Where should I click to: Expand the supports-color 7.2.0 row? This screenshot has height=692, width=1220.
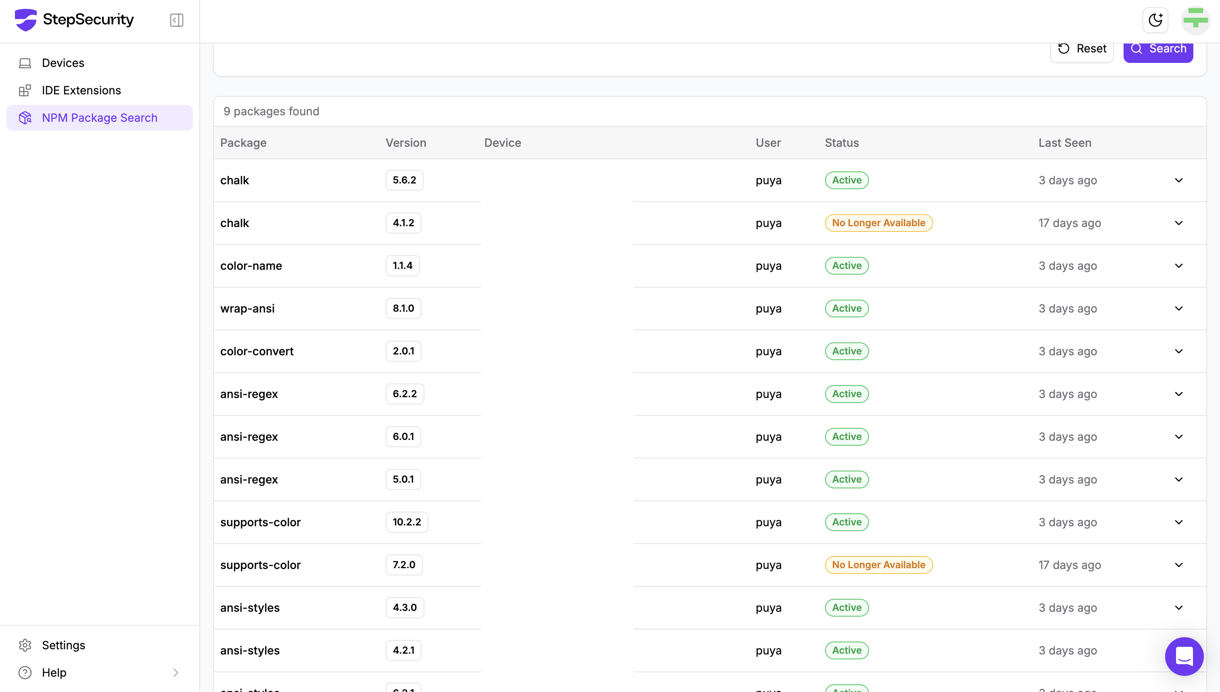coord(1178,565)
